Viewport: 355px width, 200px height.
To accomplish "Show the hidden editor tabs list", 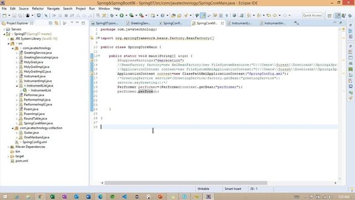I will point(297,23).
